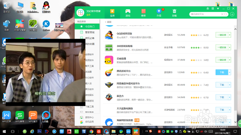Click 下载 for 网易魔兽争霸对战平台
Image resolution: width=241 pixels, height=135 pixels.
click(x=222, y=85)
